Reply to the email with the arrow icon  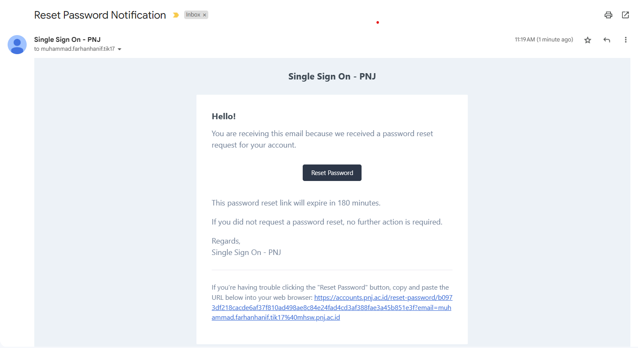(607, 40)
